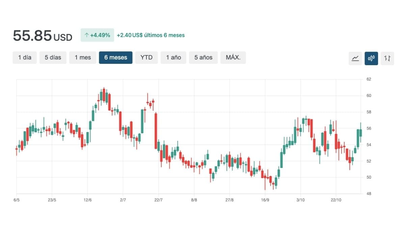Open the "1 mes" tab
The height and width of the screenshot is (228, 405).
click(82, 57)
